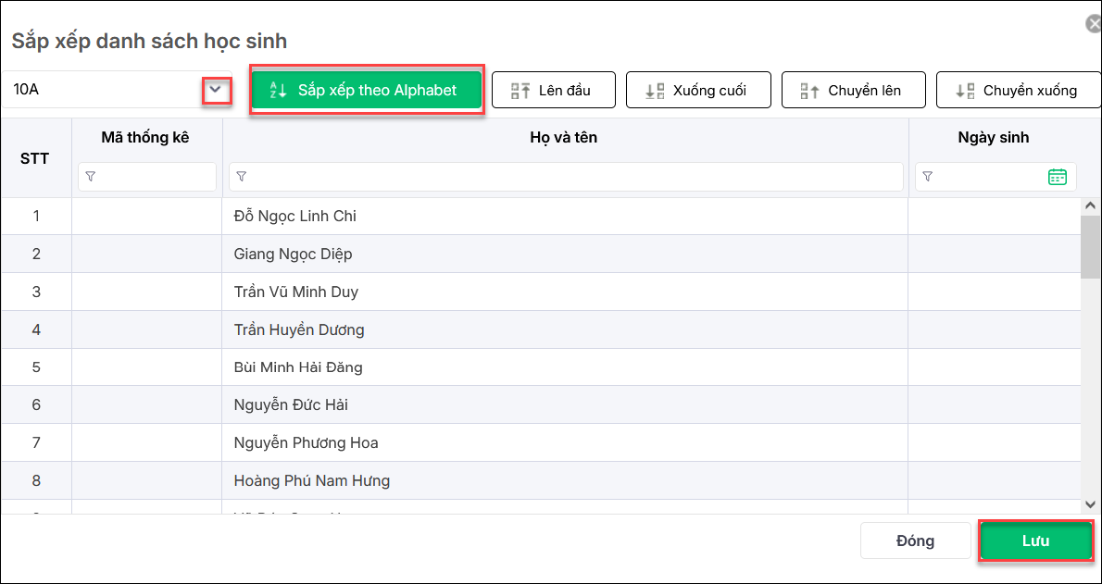Click the filter icon under Ngày sinh

point(928,177)
